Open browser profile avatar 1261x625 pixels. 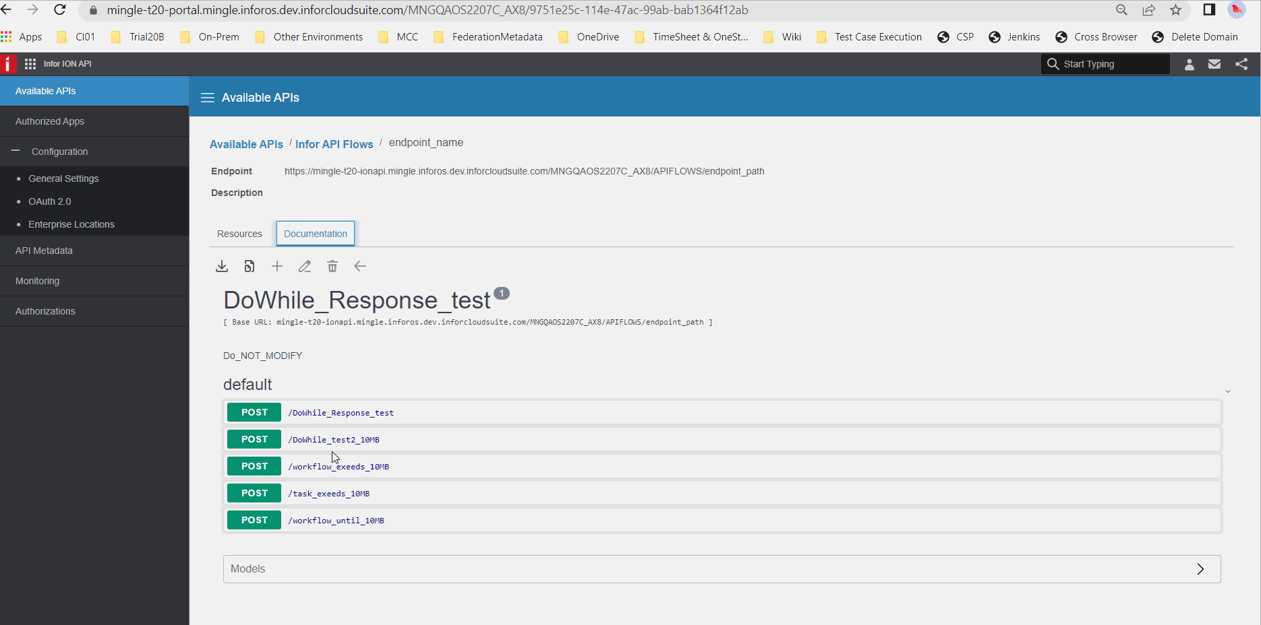click(1237, 10)
